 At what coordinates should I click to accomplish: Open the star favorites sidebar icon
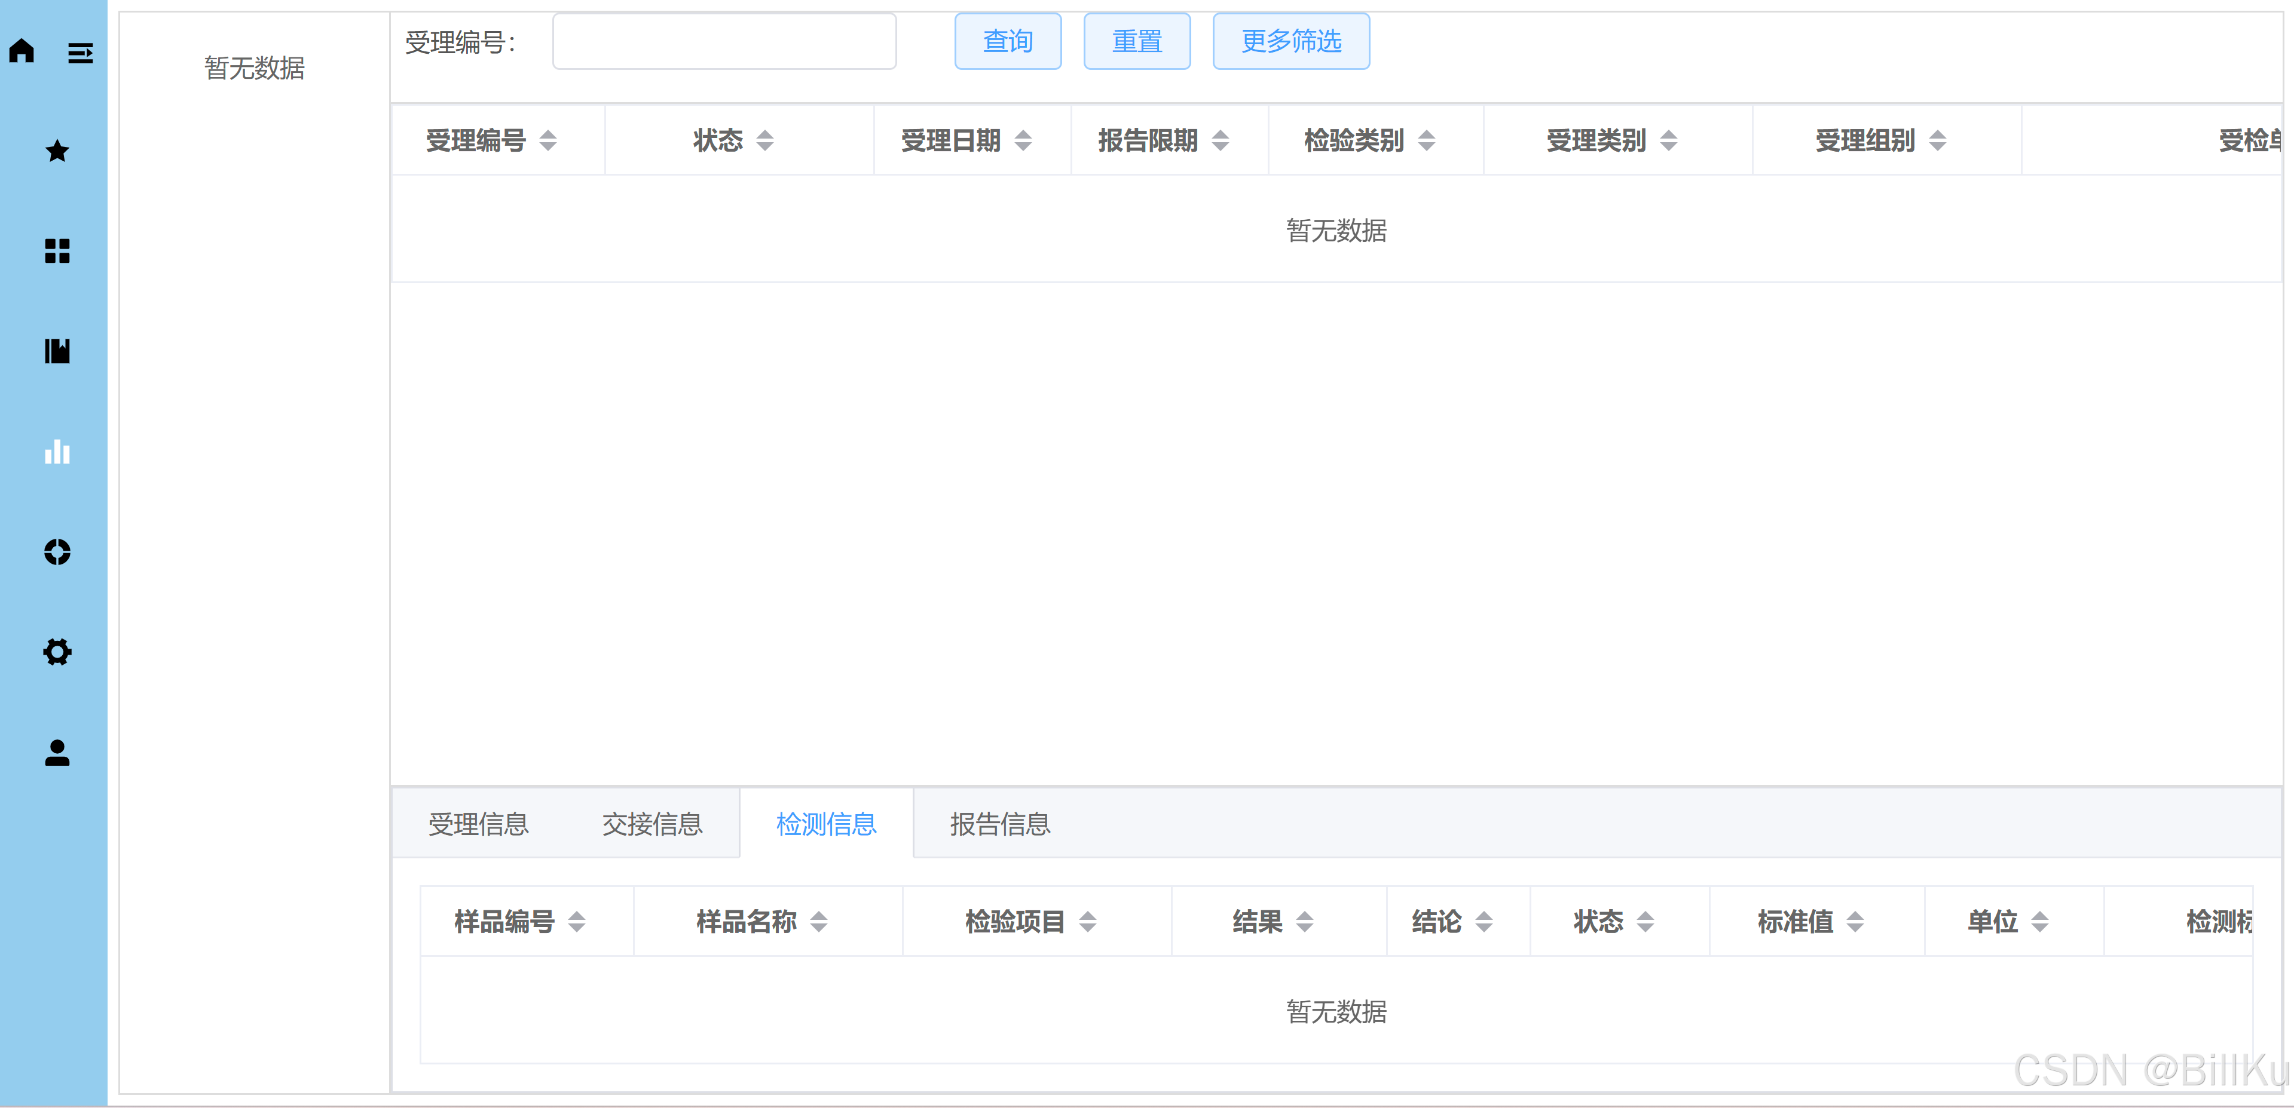(57, 151)
